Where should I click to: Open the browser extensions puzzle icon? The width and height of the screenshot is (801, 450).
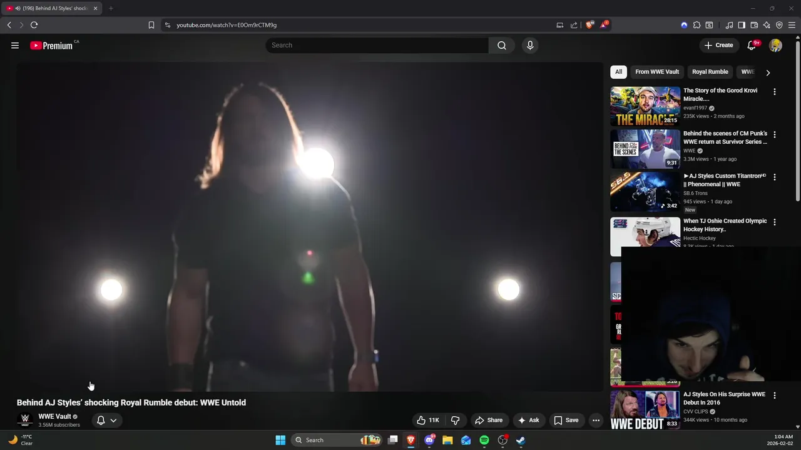coord(696,25)
